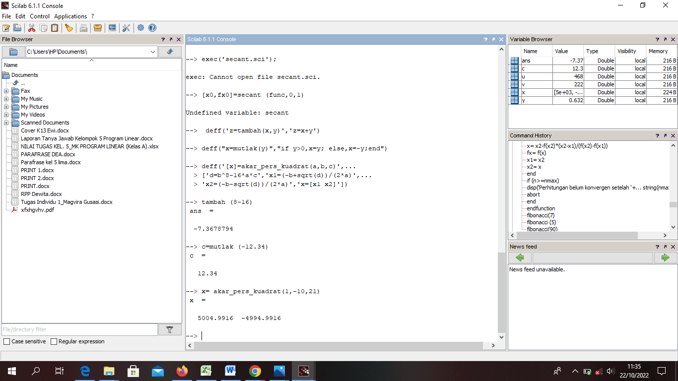Click the Print toolbar icon
The height and width of the screenshot is (381, 678).
point(83,28)
